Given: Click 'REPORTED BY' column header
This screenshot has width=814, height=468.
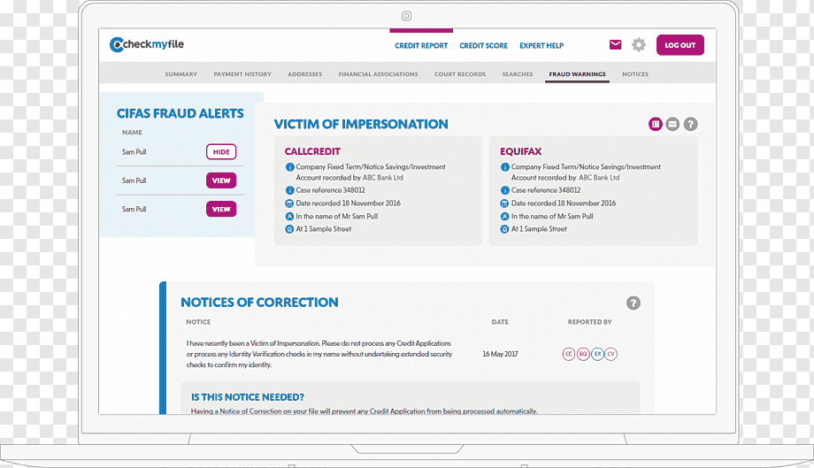Looking at the screenshot, I should click(x=590, y=322).
